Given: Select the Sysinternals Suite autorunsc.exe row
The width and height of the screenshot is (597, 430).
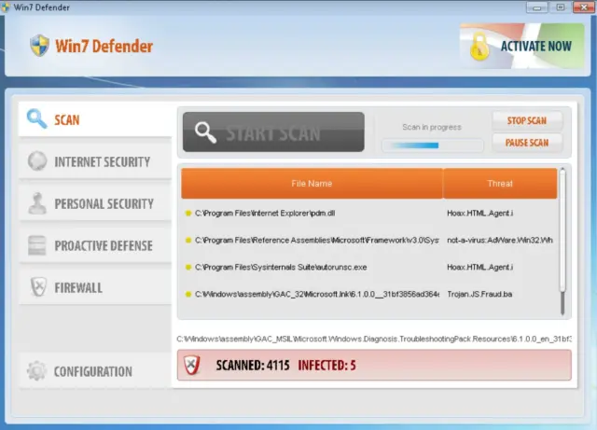Looking at the screenshot, I should (x=281, y=268).
